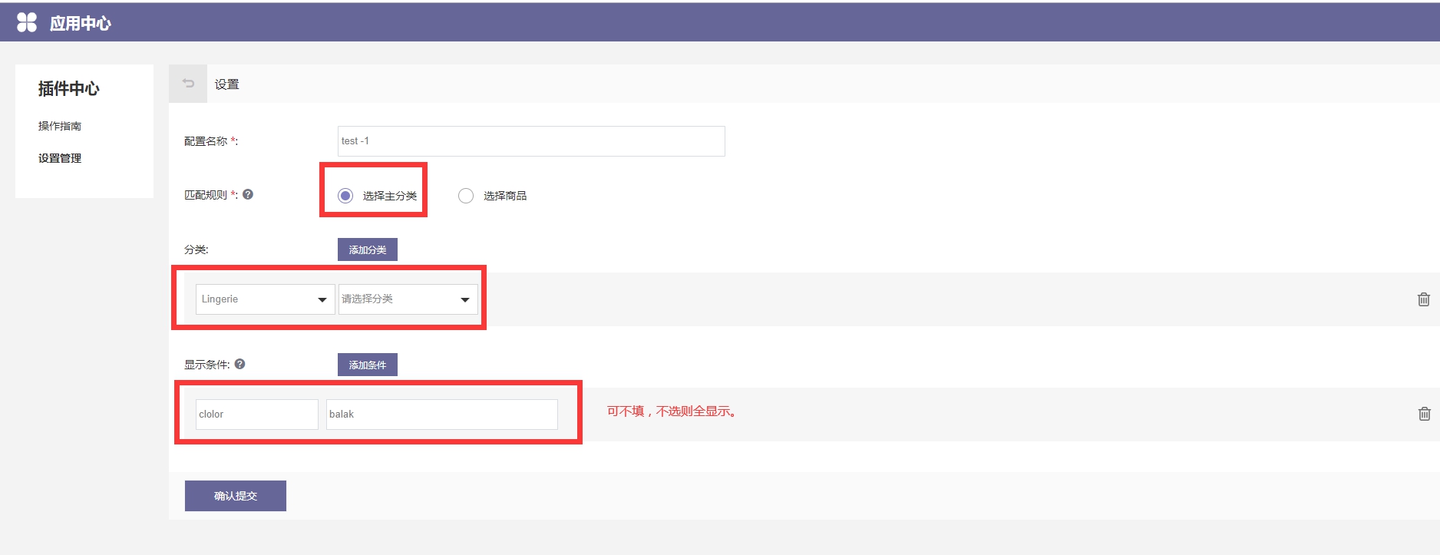Open 操作指南 in the sidebar
The width and height of the screenshot is (1440, 555).
[x=60, y=126]
